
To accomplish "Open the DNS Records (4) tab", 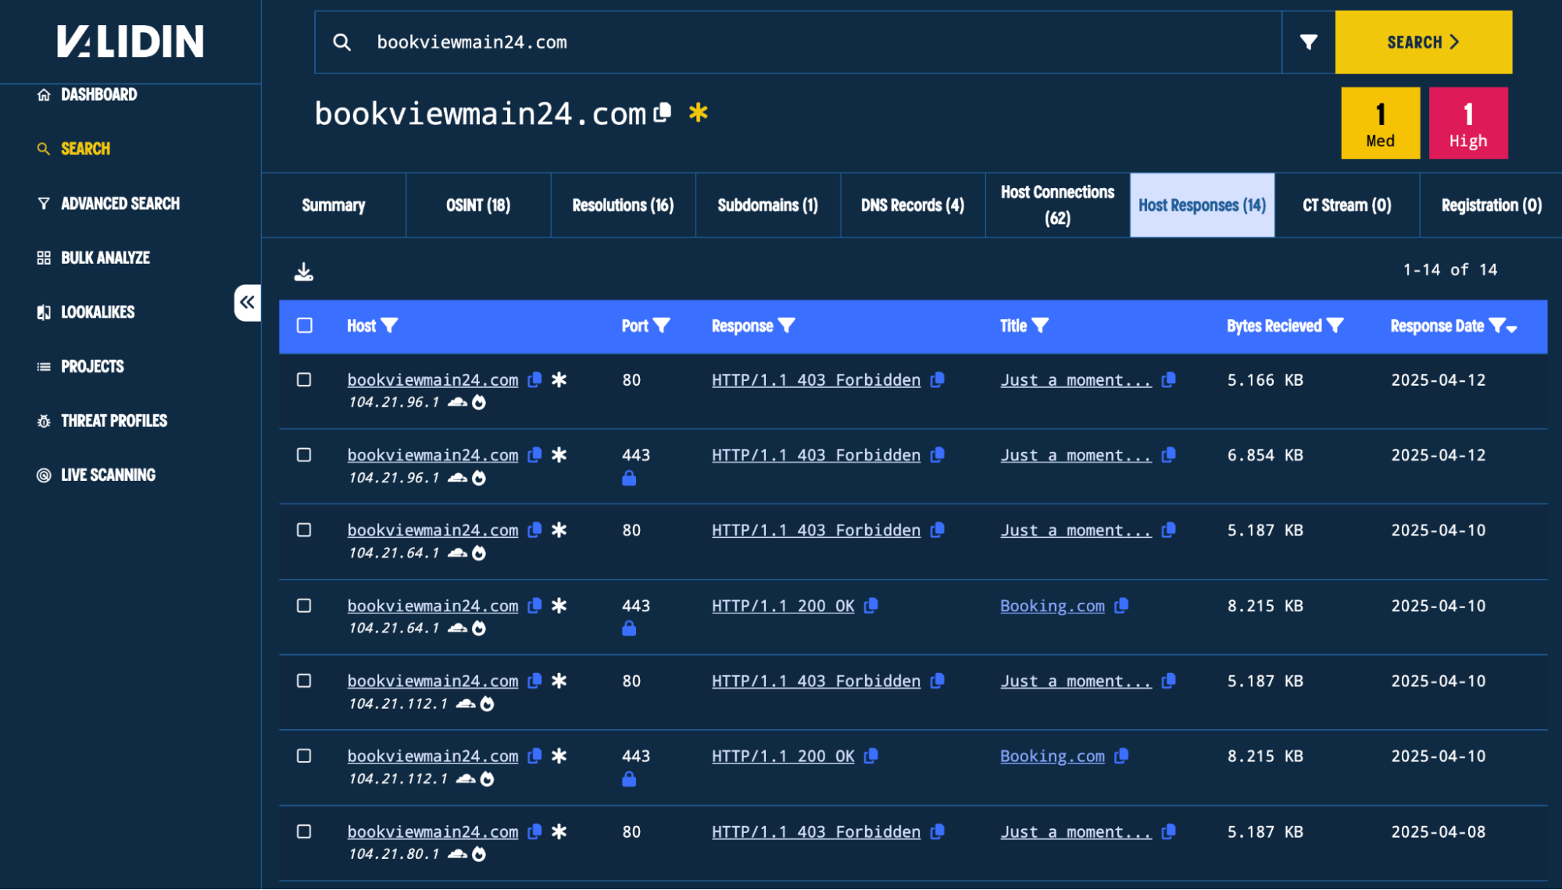I will pyautogui.click(x=913, y=205).
